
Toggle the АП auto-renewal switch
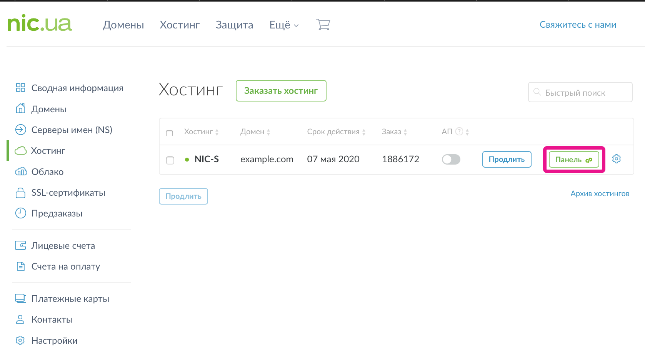click(x=451, y=159)
